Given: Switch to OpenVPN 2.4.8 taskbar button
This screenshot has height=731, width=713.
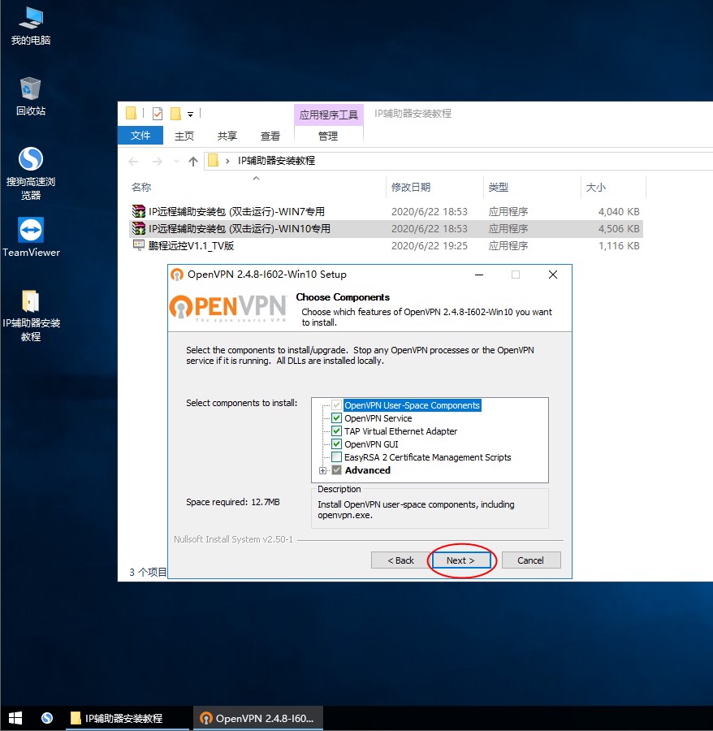Looking at the screenshot, I should (257, 718).
